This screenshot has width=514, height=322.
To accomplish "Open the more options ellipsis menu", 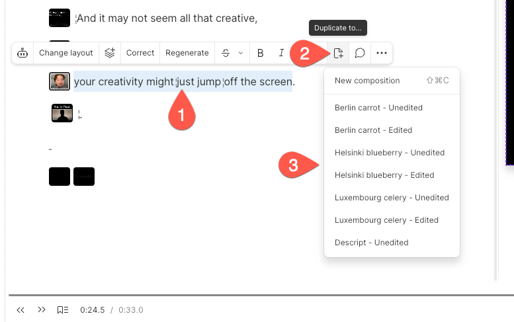I will [382, 53].
